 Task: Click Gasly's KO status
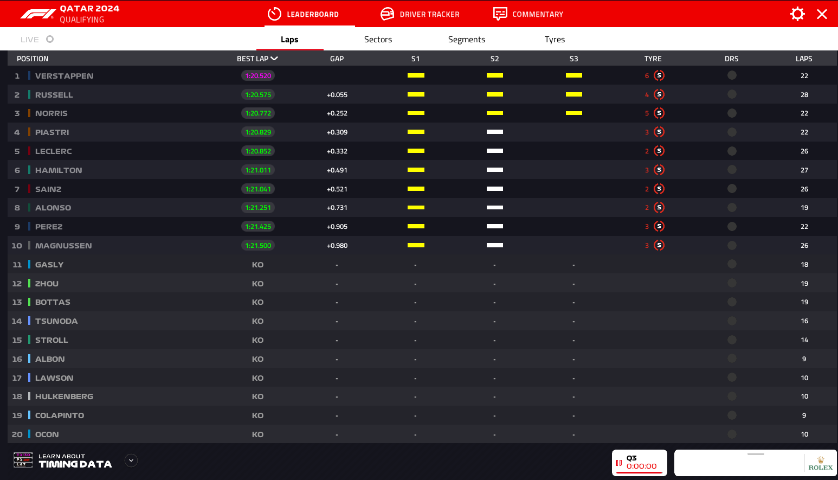(257, 265)
